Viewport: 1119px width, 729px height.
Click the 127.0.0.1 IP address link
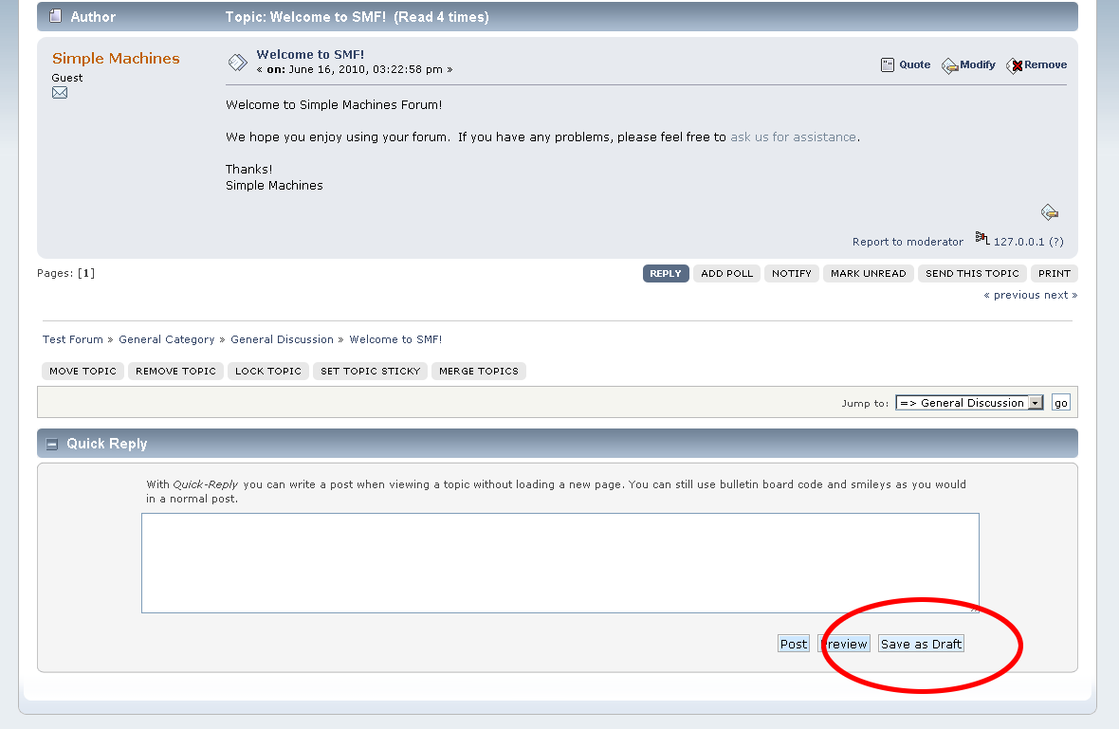pos(1019,242)
